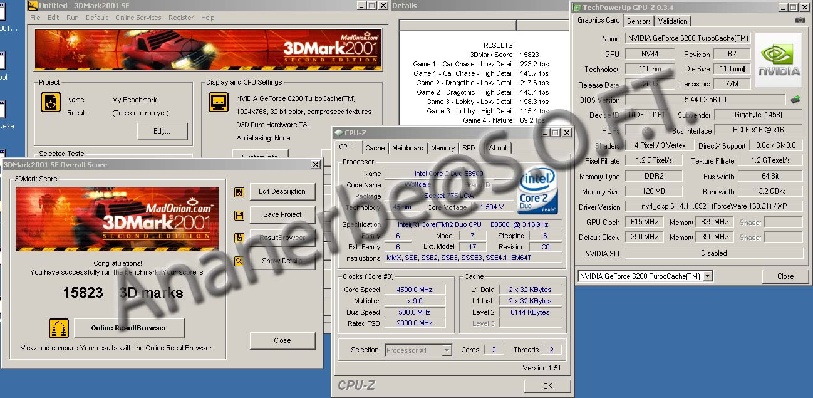
Task: Click Close in the Overall Score dialog
Action: pyautogui.click(x=282, y=341)
